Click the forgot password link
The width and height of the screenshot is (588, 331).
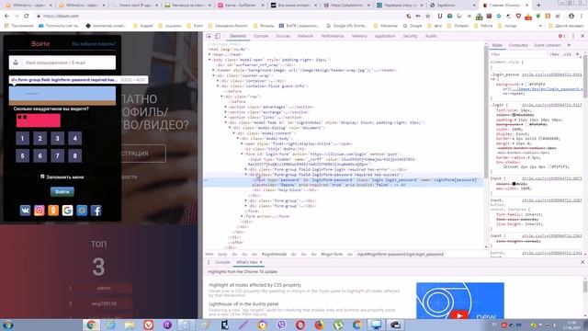click(x=94, y=44)
